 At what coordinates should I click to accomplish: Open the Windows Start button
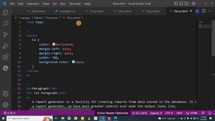(3, 118)
